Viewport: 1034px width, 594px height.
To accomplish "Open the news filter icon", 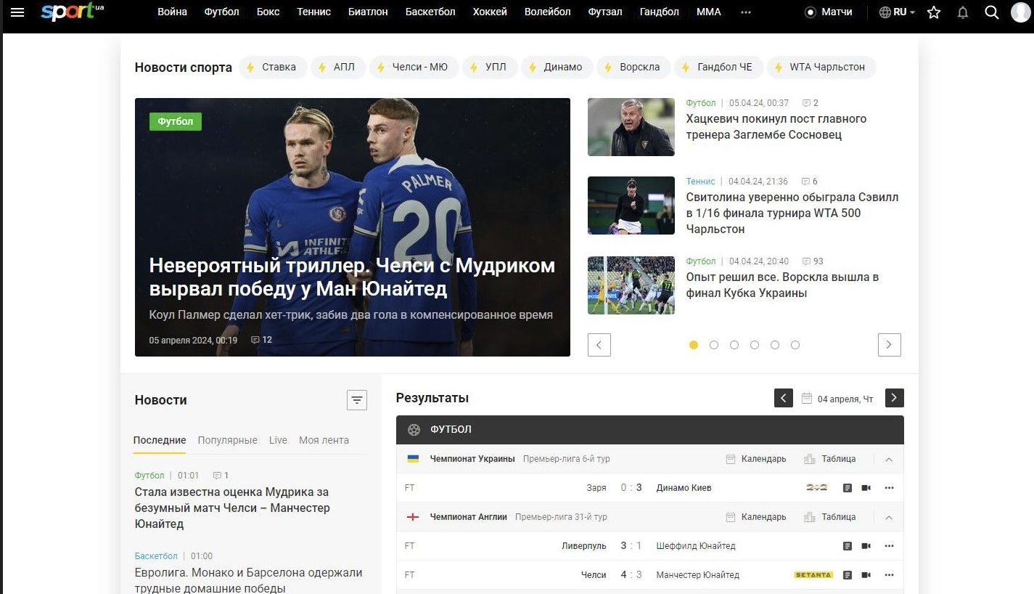I will [357, 399].
